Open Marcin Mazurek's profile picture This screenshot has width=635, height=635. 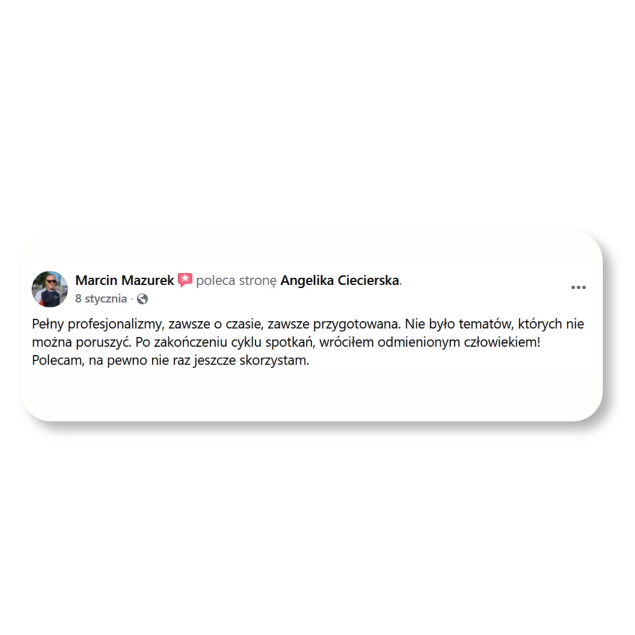pos(49,289)
